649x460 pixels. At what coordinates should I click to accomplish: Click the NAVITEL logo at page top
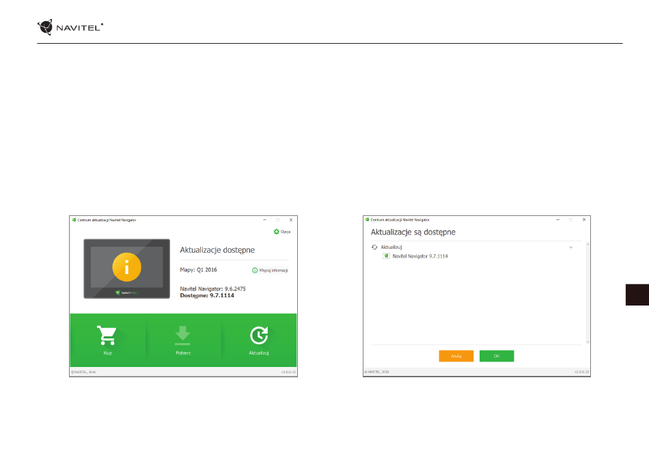[70, 27]
